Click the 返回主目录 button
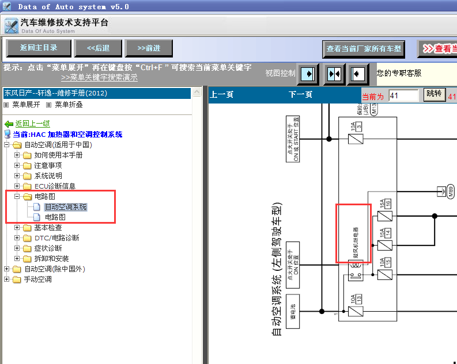The height and width of the screenshot is (364, 457). (39, 48)
